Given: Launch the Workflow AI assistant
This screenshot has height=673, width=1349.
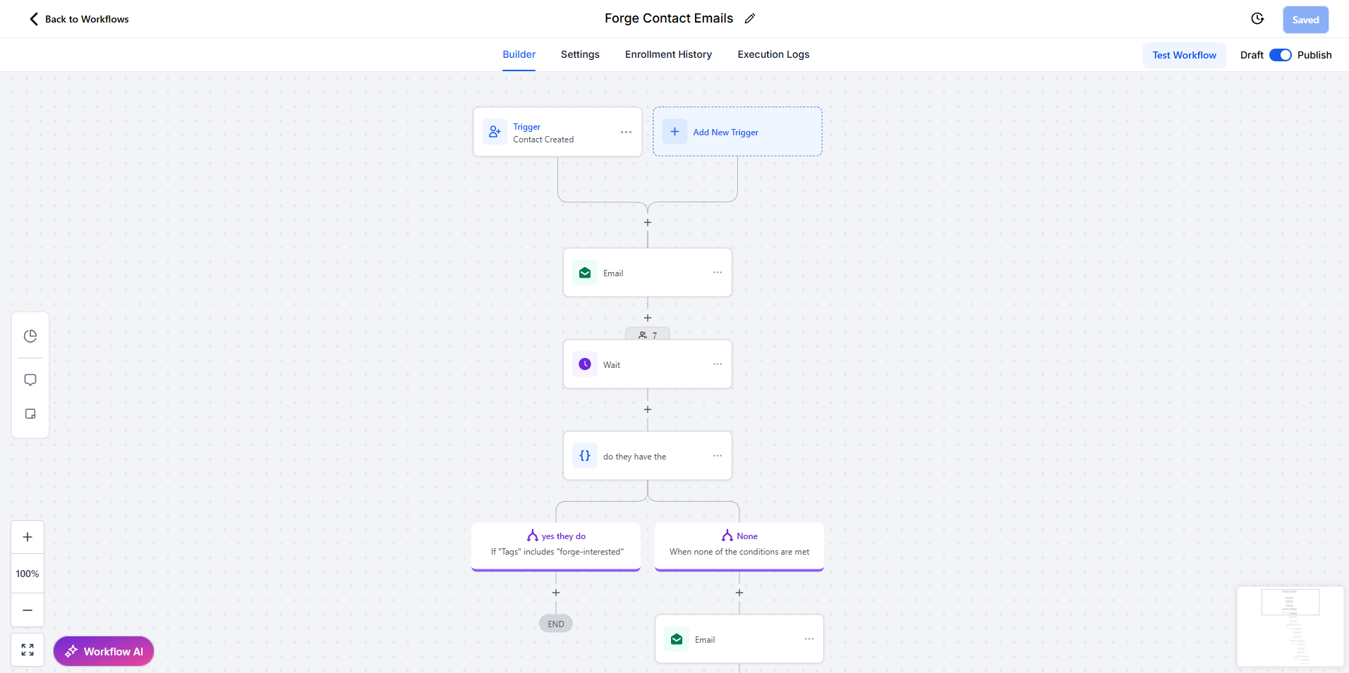Looking at the screenshot, I should point(104,651).
